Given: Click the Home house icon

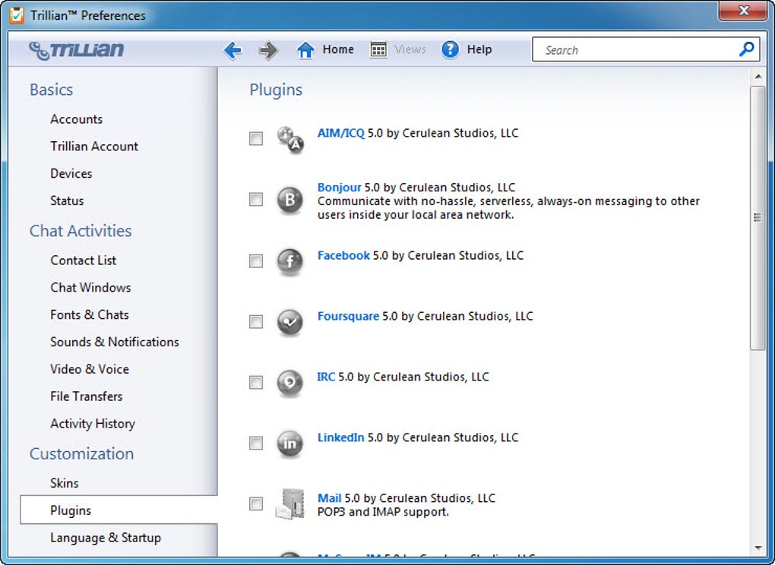Looking at the screenshot, I should [x=305, y=50].
